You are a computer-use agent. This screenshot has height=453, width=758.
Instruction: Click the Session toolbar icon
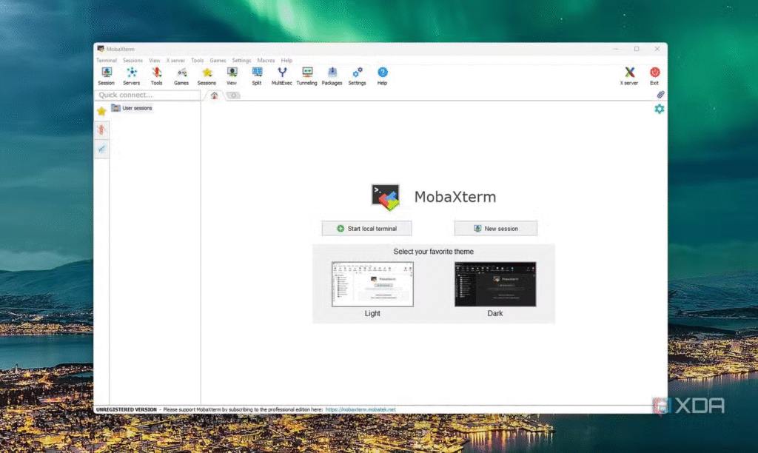pyautogui.click(x=106, y=75)
